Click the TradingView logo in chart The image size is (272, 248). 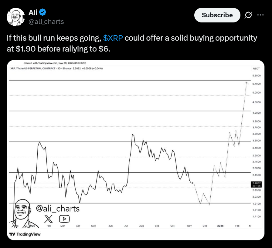coord(25,234)
